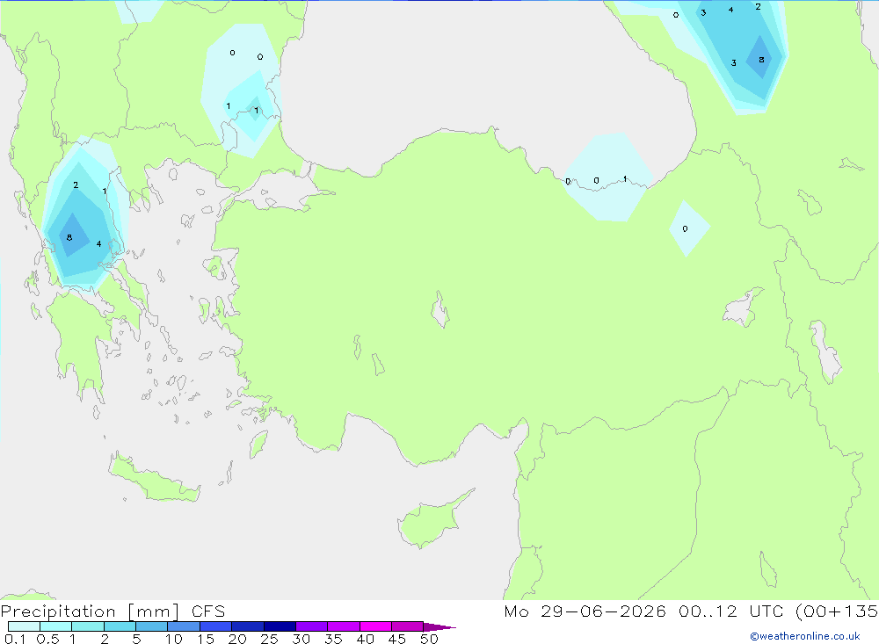This screenshot has width=879, height=644.
Task: Click the '(00+135' forecast offset text
Action: coord(837,611)
